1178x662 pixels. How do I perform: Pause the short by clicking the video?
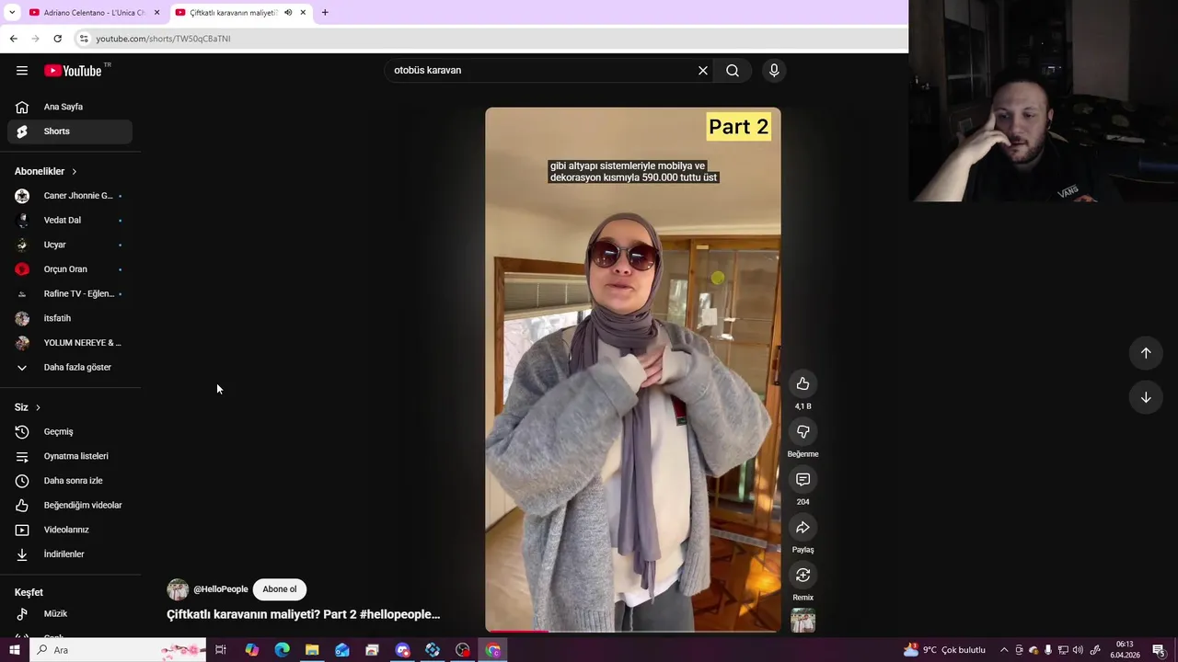pos(633,370)
